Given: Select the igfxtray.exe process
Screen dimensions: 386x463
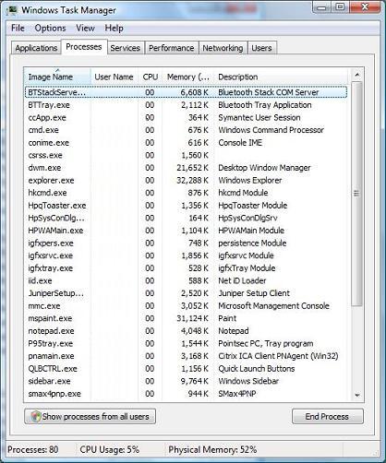Looking at the screenshot, I should [186, 268].
